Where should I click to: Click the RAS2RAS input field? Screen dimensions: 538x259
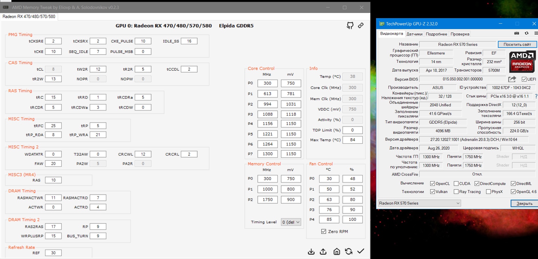[53, 226]
